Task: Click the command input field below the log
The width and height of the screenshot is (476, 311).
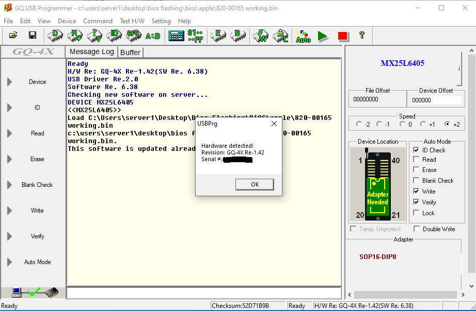Action: coord(204,293)
